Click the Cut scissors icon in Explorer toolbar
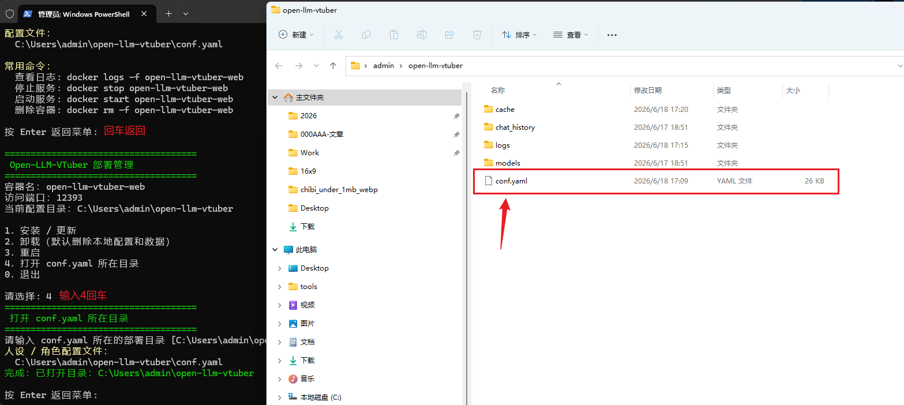The image size is (904, 405). (x=339, y=35)
